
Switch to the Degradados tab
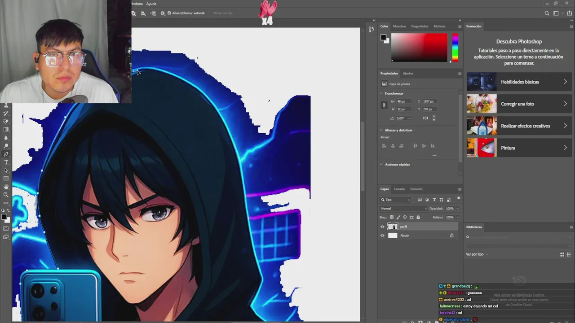tap(420, 26)
